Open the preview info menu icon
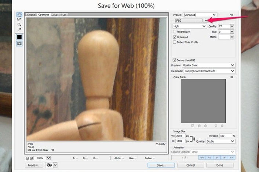The width and height of the screenshot is (259, 172). pos(52,150)
